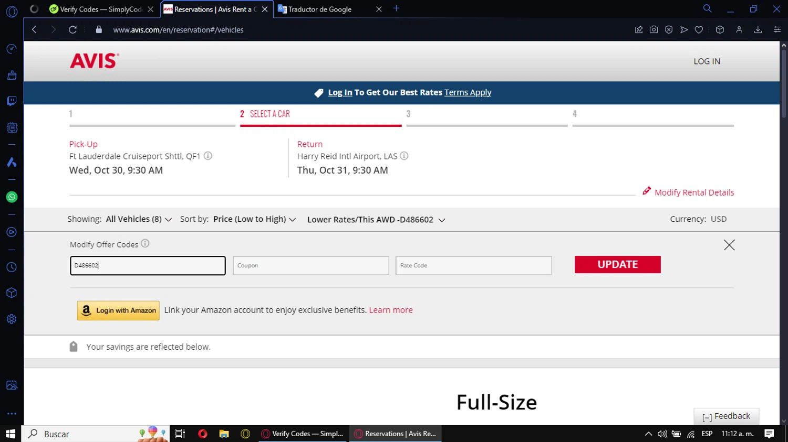Open the Sort by Price dropdown
This screenshot has width=788, height=442.
coord(254,219)
